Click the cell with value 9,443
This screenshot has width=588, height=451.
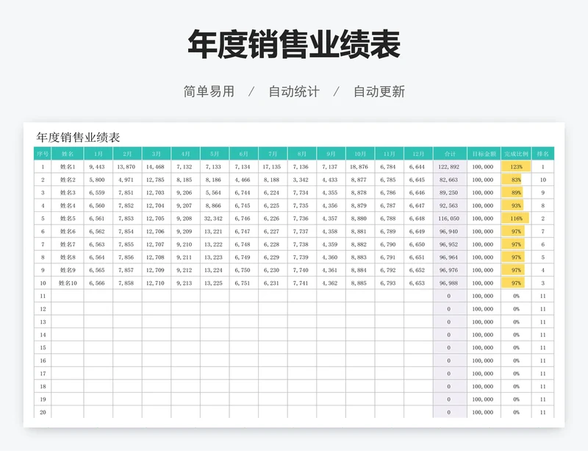97,167
